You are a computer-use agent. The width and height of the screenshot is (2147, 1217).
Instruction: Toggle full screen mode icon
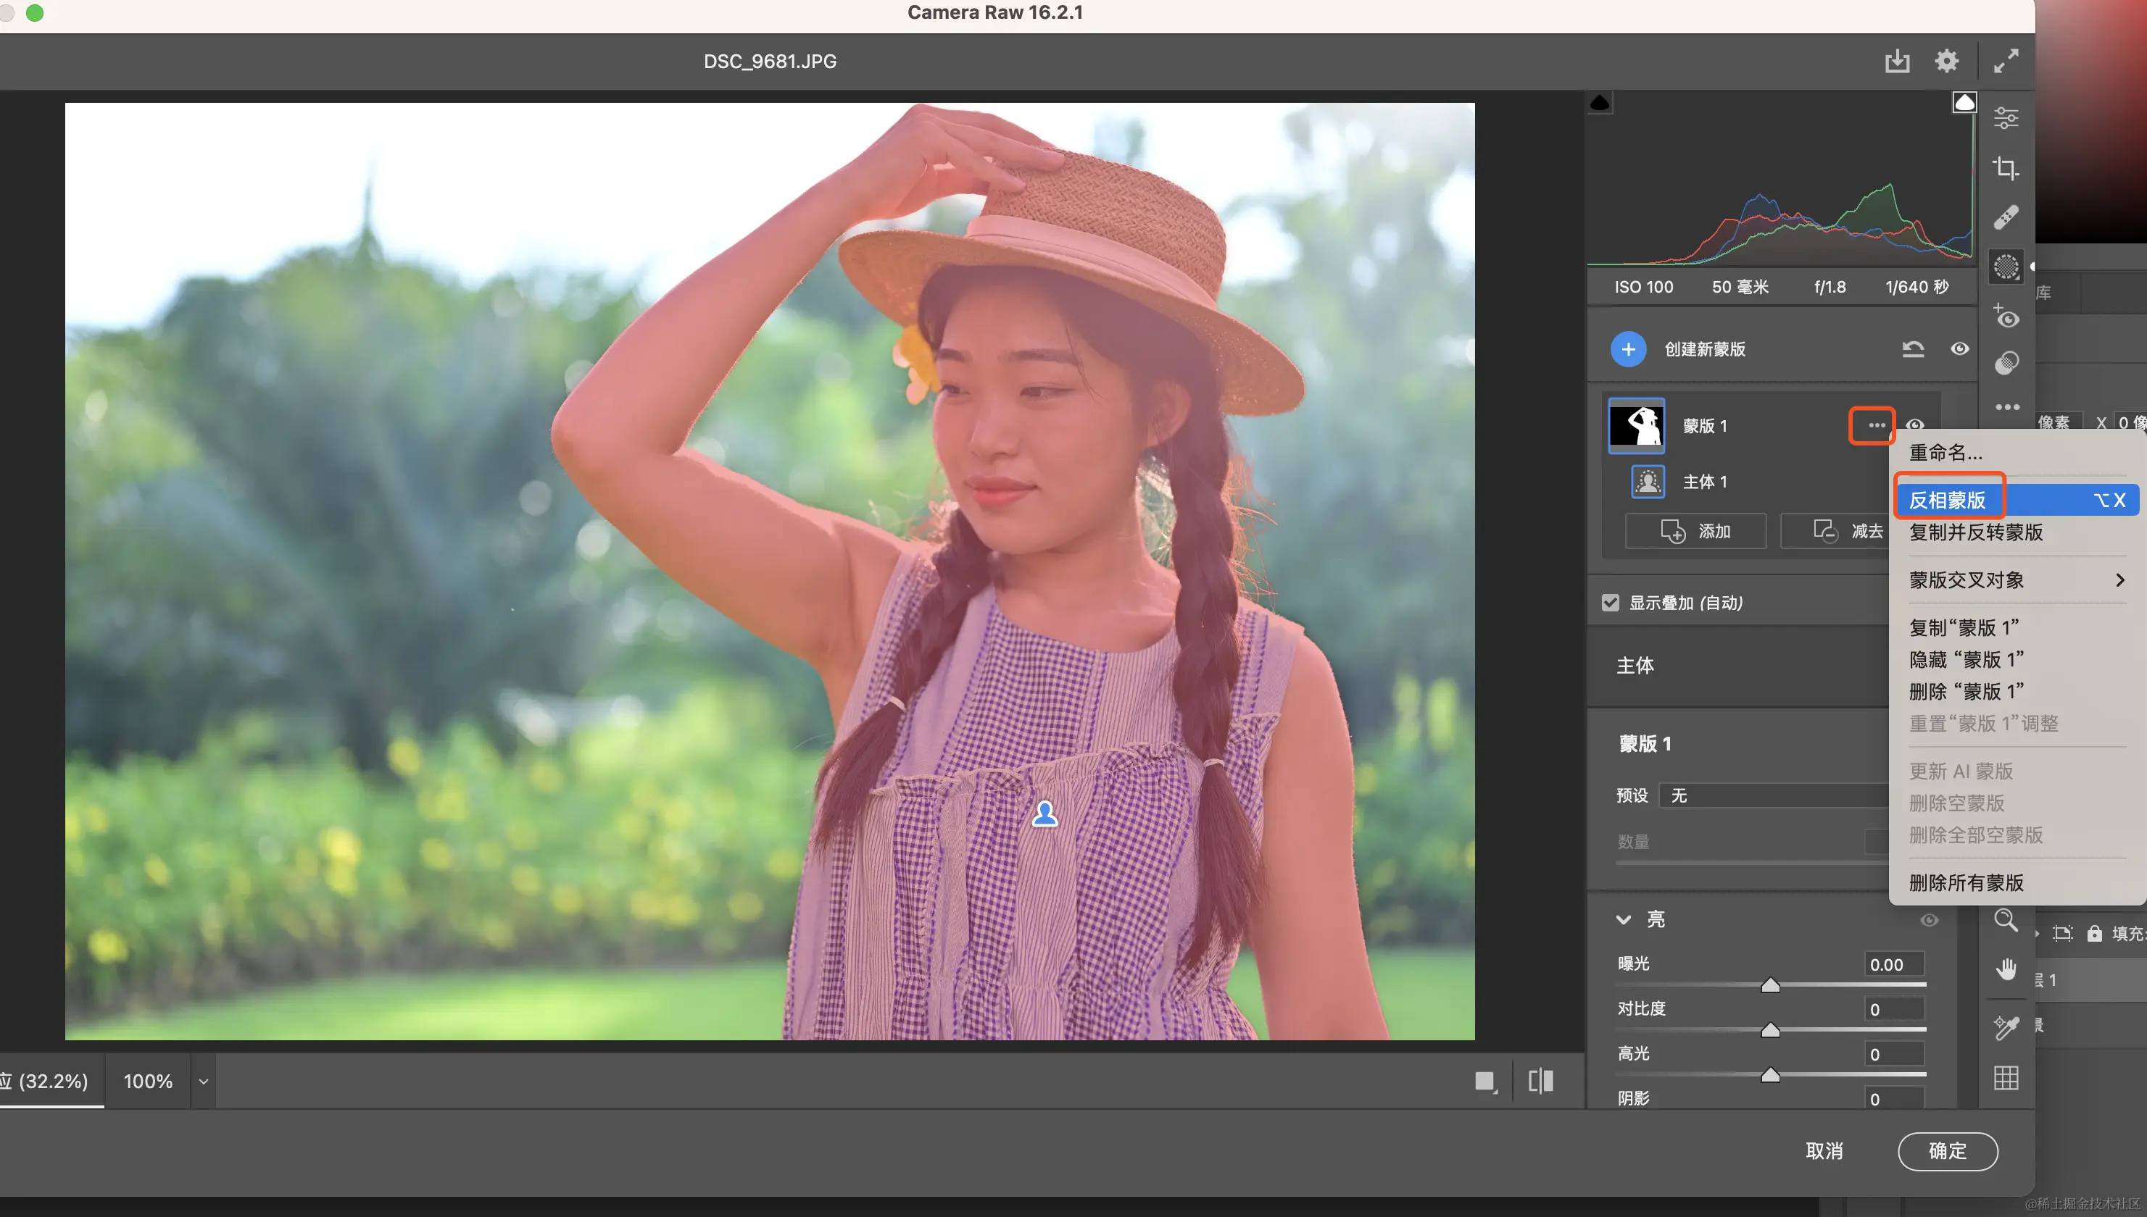click(x=2006, y=61)
